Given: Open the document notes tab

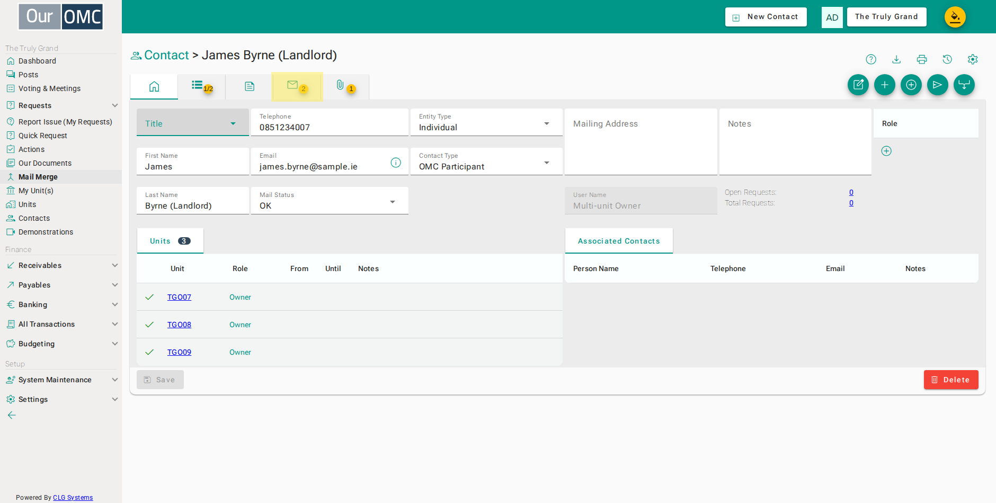Looking at the screenshot, I should coord(250,86).
